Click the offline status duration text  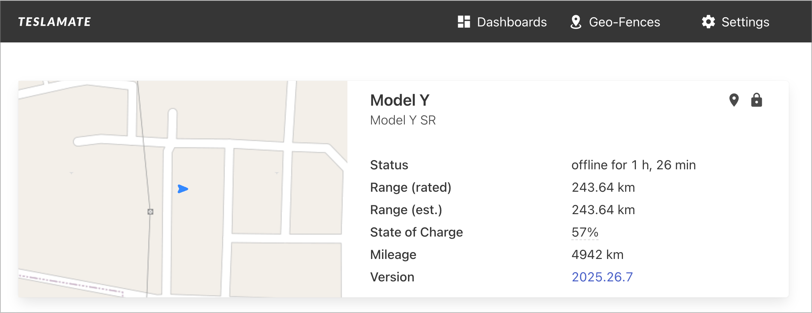pyautogui.click(x=633, y=165)
